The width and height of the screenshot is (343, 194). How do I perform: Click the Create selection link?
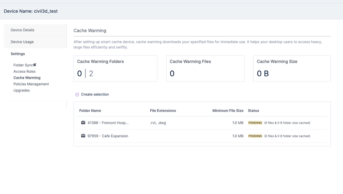tap(95, 95)
